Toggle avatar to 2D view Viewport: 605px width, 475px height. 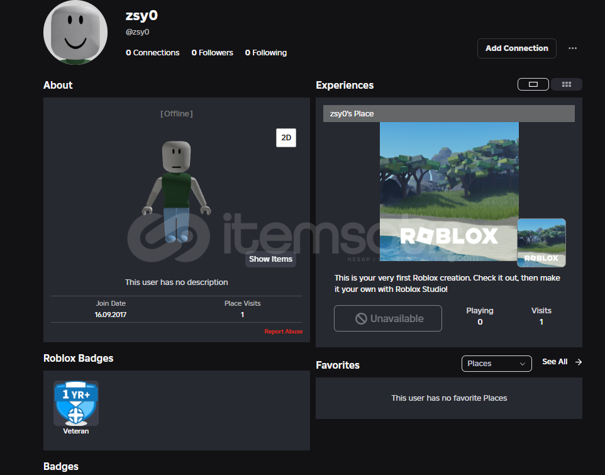coord(286,138)
